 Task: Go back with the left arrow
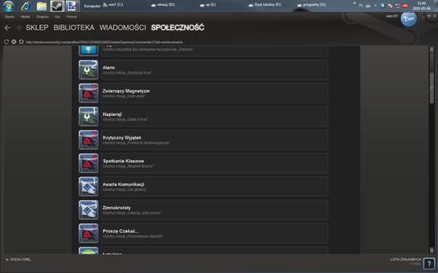point(7,28)
